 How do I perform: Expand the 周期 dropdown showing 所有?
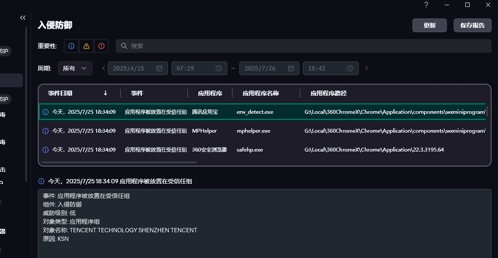point(75,68)
